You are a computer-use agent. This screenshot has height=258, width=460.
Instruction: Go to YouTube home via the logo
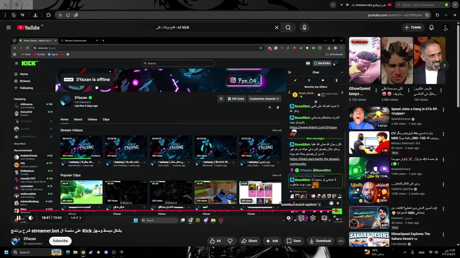pyautogui.click(x=28, y=28)
